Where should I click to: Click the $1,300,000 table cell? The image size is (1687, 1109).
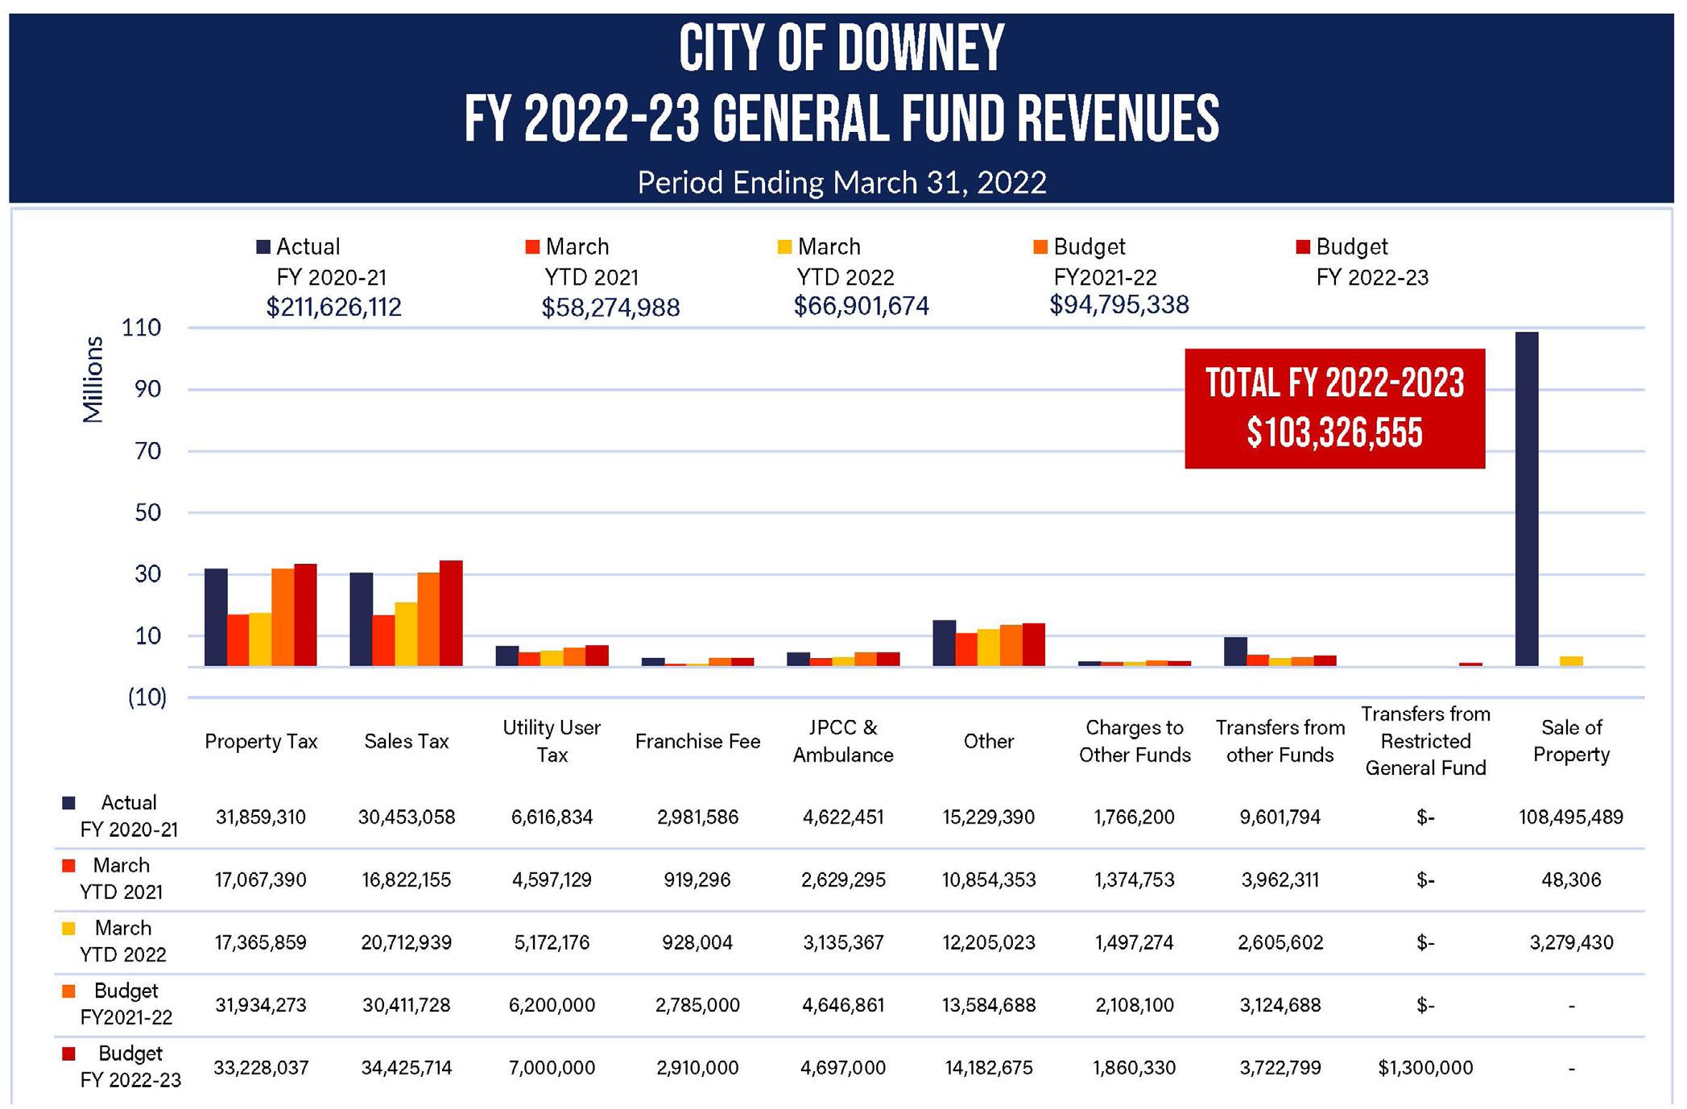point(1425,1068)
